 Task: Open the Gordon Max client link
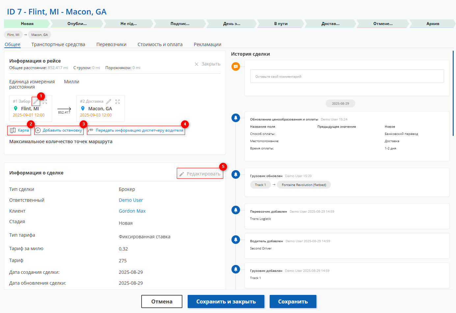point(132,211)
